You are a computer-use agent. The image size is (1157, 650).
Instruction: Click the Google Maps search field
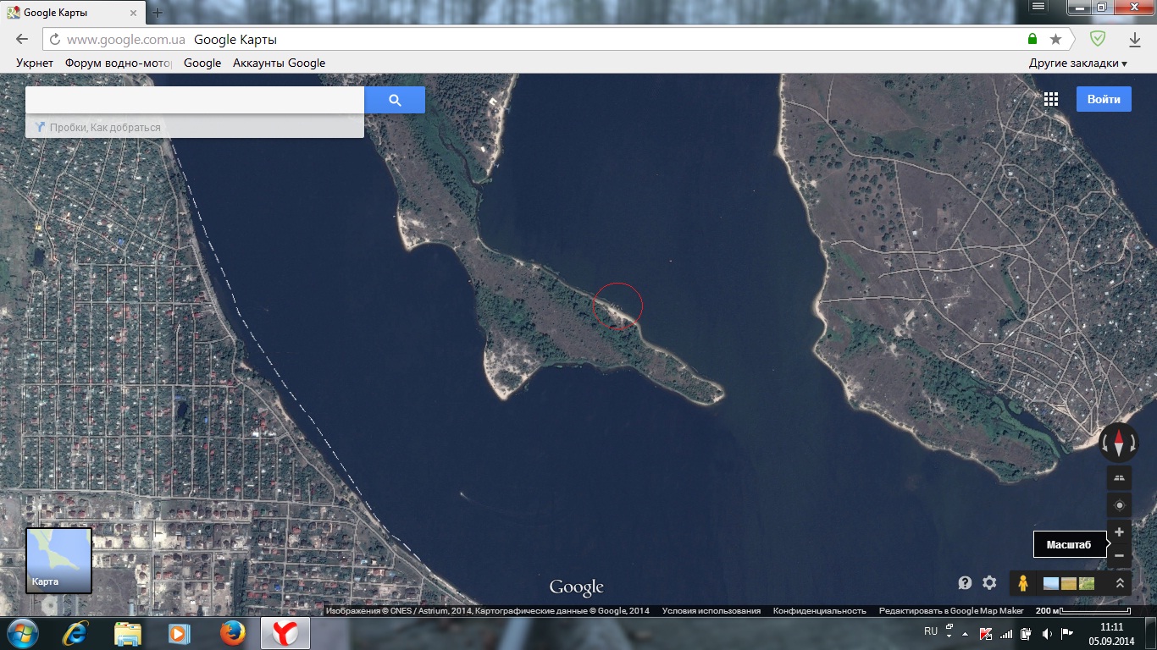click(195, 100)
